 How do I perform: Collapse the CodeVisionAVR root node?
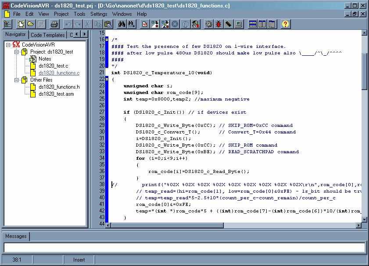pyautogui.click(x=8, y=45)
